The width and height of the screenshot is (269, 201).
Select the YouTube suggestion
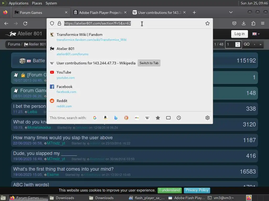click(130, 75)
